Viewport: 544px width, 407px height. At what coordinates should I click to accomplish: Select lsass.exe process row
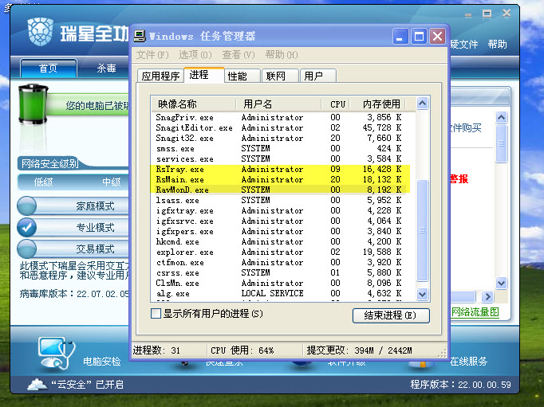(281, 200)
